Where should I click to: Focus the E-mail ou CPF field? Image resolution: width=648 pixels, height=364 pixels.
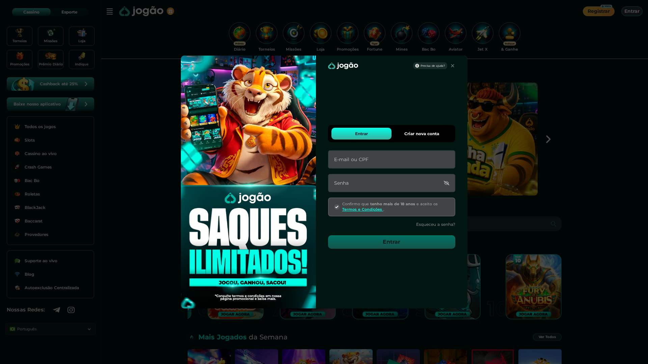[391, 159]
